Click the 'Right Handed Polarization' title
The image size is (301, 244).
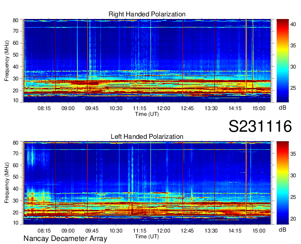147,14
